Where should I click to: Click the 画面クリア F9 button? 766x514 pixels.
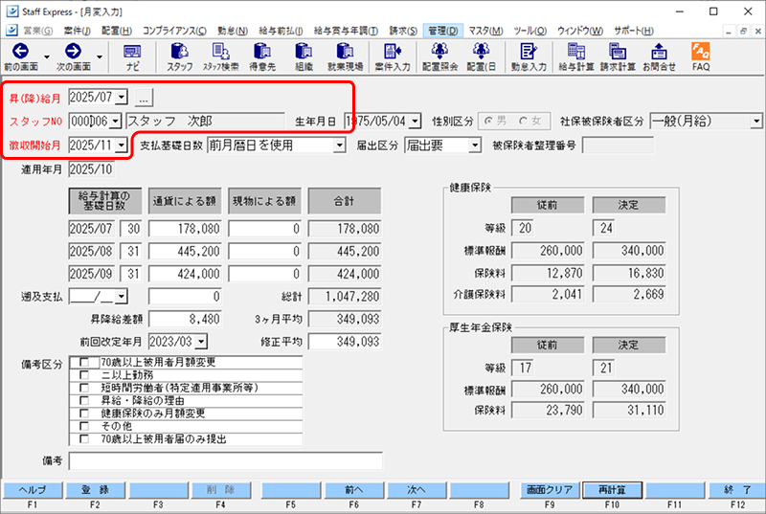pos(550,490)
